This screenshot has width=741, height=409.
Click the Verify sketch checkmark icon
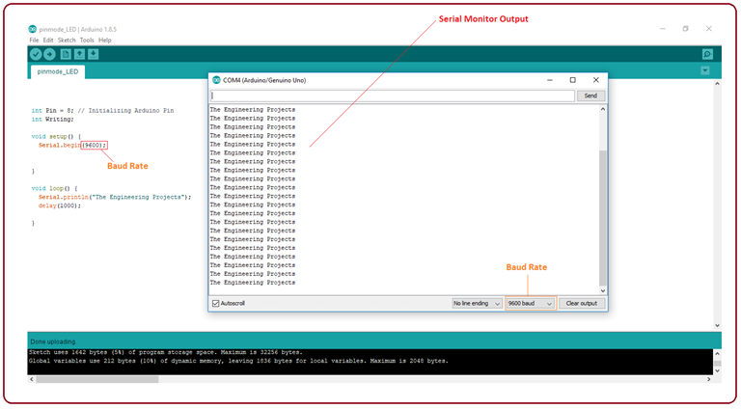click(x=36, y=55)
